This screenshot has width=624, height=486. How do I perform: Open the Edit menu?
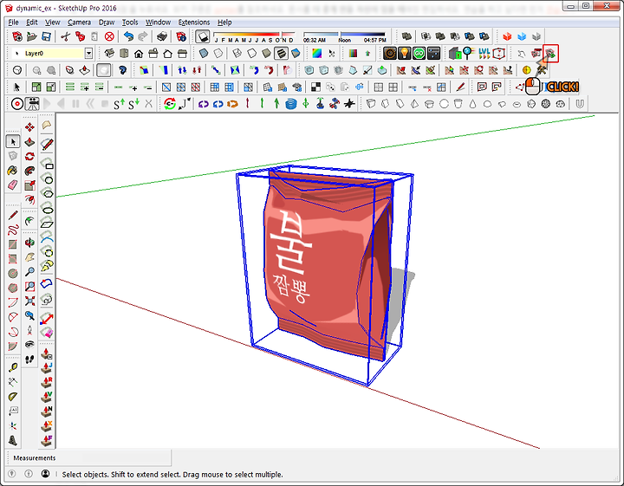tap(32, 23)
